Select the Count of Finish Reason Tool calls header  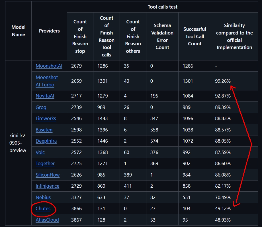click(107, 36)
